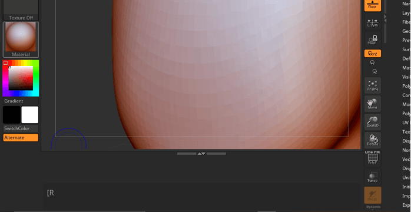Viewport: 411px width, 212px height.
Task: Open the Material sphere picker
Action: coord(21,39)
